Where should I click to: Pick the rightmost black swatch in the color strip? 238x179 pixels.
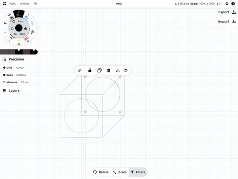pos(34,52)
